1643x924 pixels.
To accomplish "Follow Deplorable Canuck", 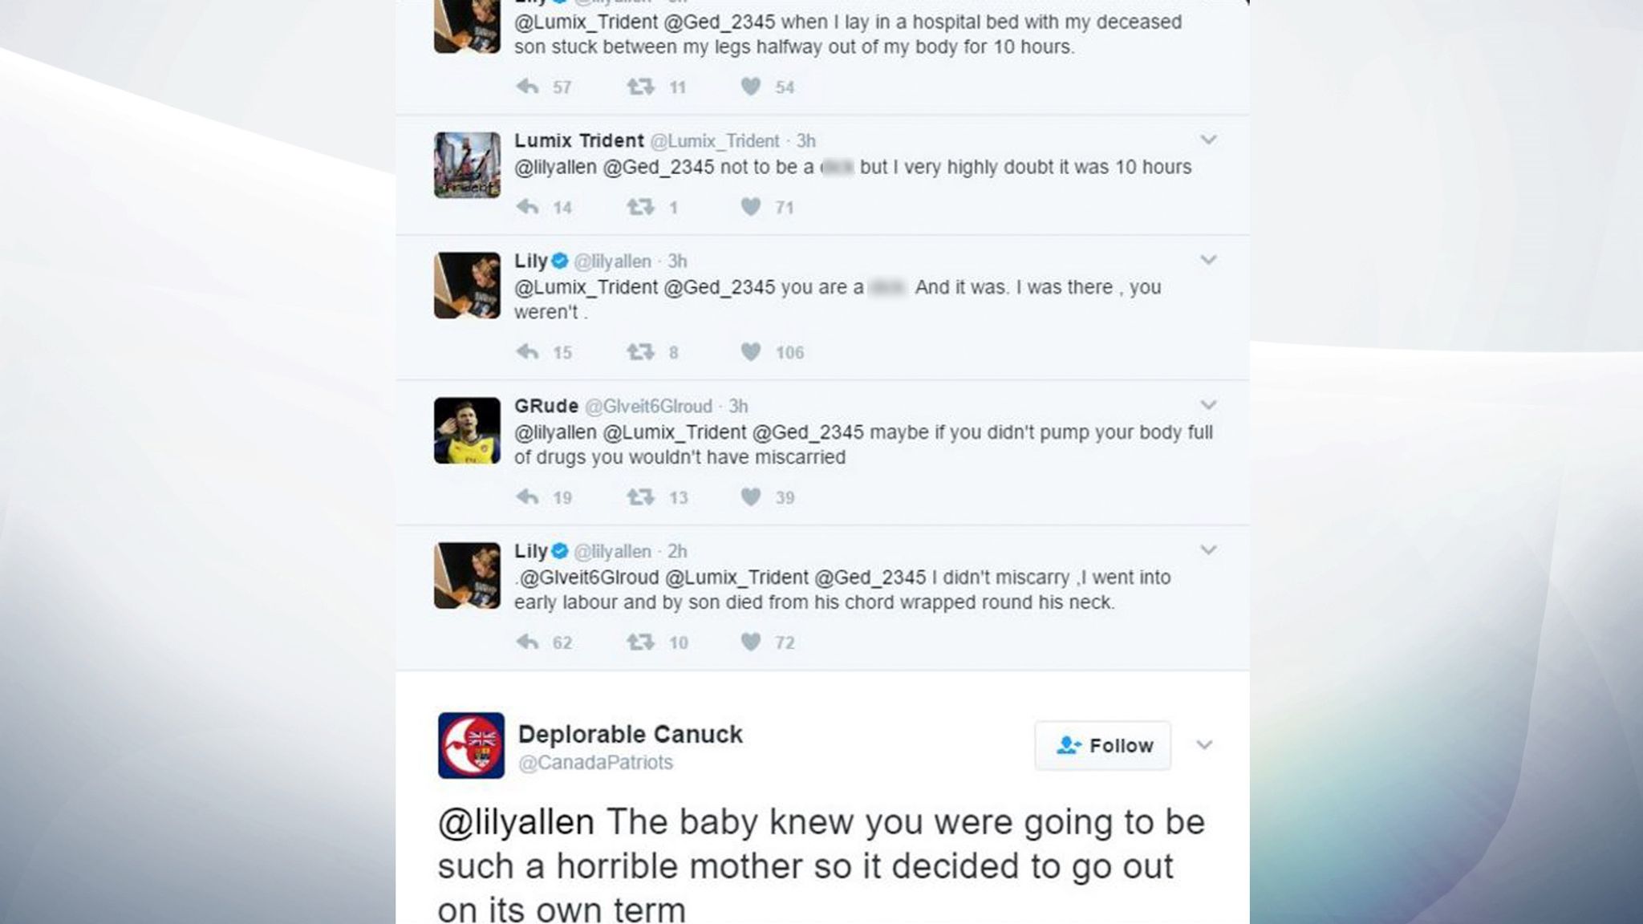I will [1103, 745].
